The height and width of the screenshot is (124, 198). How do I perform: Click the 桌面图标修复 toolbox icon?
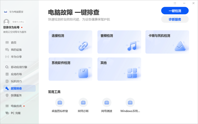pyautogui.click(x=60, y=103)
